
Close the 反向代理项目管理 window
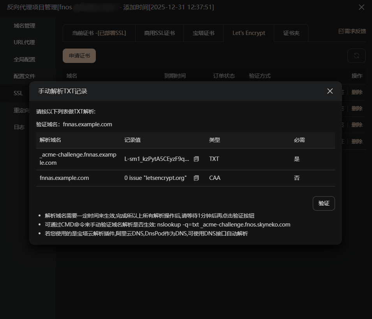pyautogui.click(x=361, y=7)
